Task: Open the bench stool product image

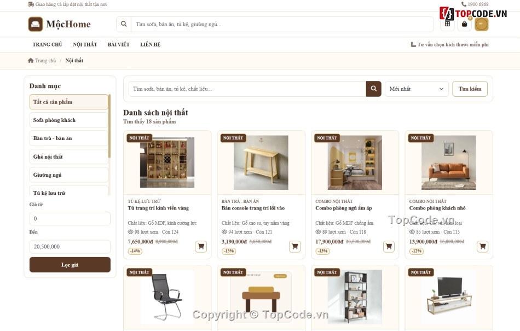Action: [x=261, y=297]
